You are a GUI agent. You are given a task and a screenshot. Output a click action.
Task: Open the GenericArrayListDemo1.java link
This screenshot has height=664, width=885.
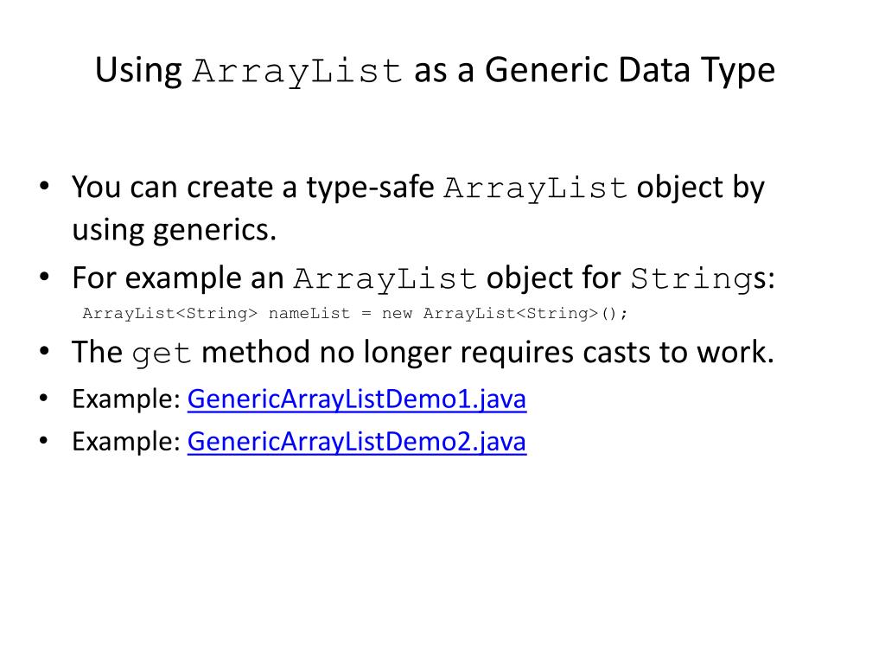(x=356, y=399)
